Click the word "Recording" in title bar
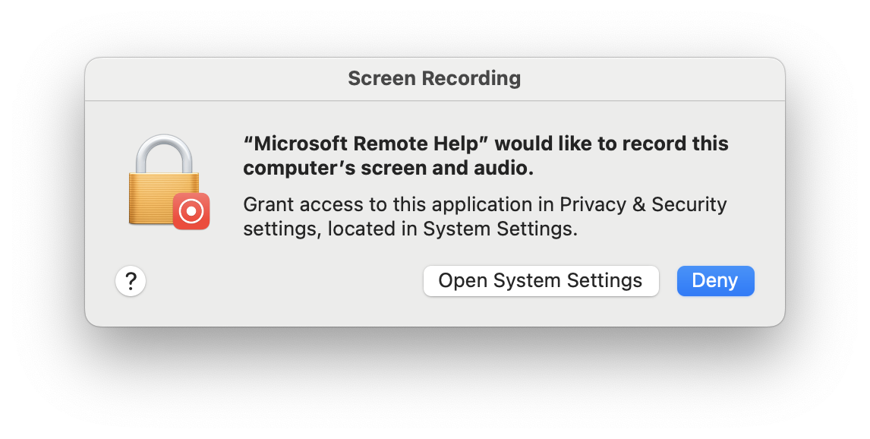Screen dimensions: 870x439 pyautogui.click(x=471, y=79)
